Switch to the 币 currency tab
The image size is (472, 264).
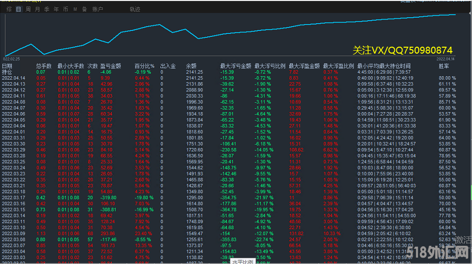coord(65,9)
